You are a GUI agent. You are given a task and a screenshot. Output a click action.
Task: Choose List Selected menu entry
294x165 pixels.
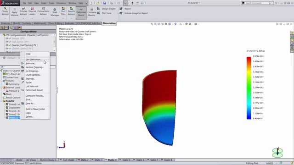(x=32, y=86)
